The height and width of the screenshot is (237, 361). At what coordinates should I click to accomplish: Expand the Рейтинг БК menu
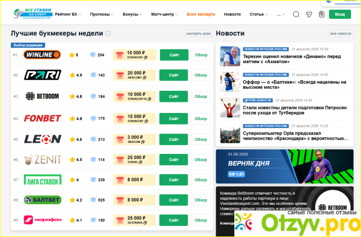68,14
